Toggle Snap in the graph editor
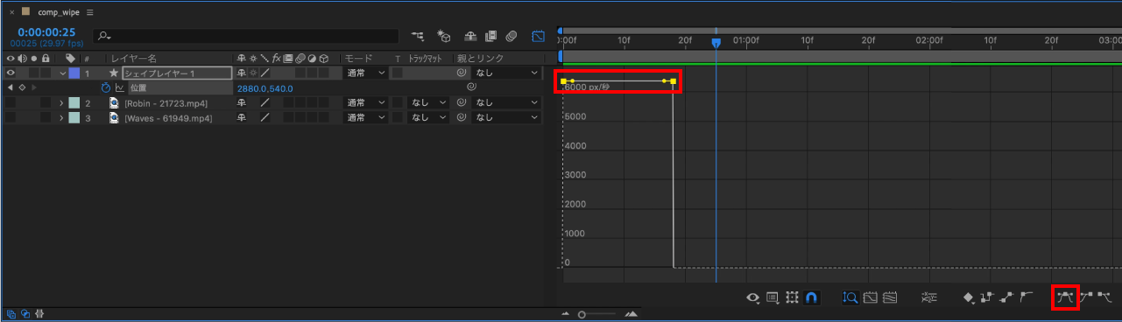Screen dimensions: 1122x322 [x=812, y=297]
